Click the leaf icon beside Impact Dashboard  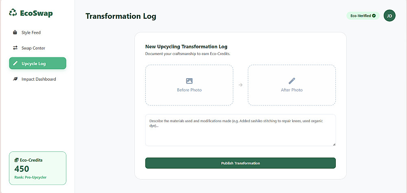15,79
